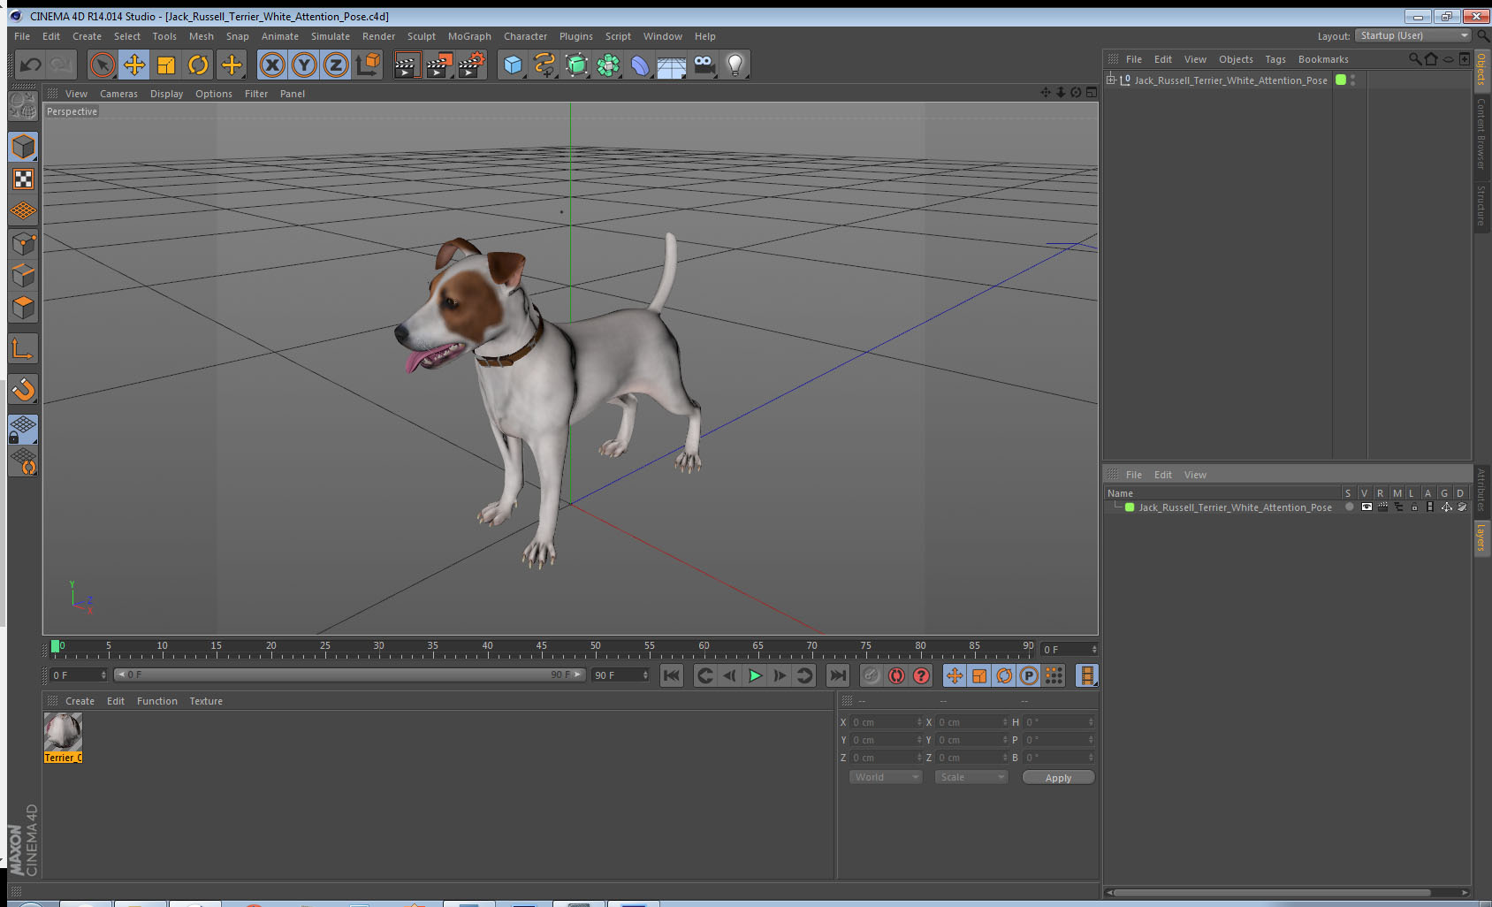Open the MoGraph menu
Image resolution: width=1492 pixels, height=907 pixels.
pyautogui.click(x=469, y=36)
